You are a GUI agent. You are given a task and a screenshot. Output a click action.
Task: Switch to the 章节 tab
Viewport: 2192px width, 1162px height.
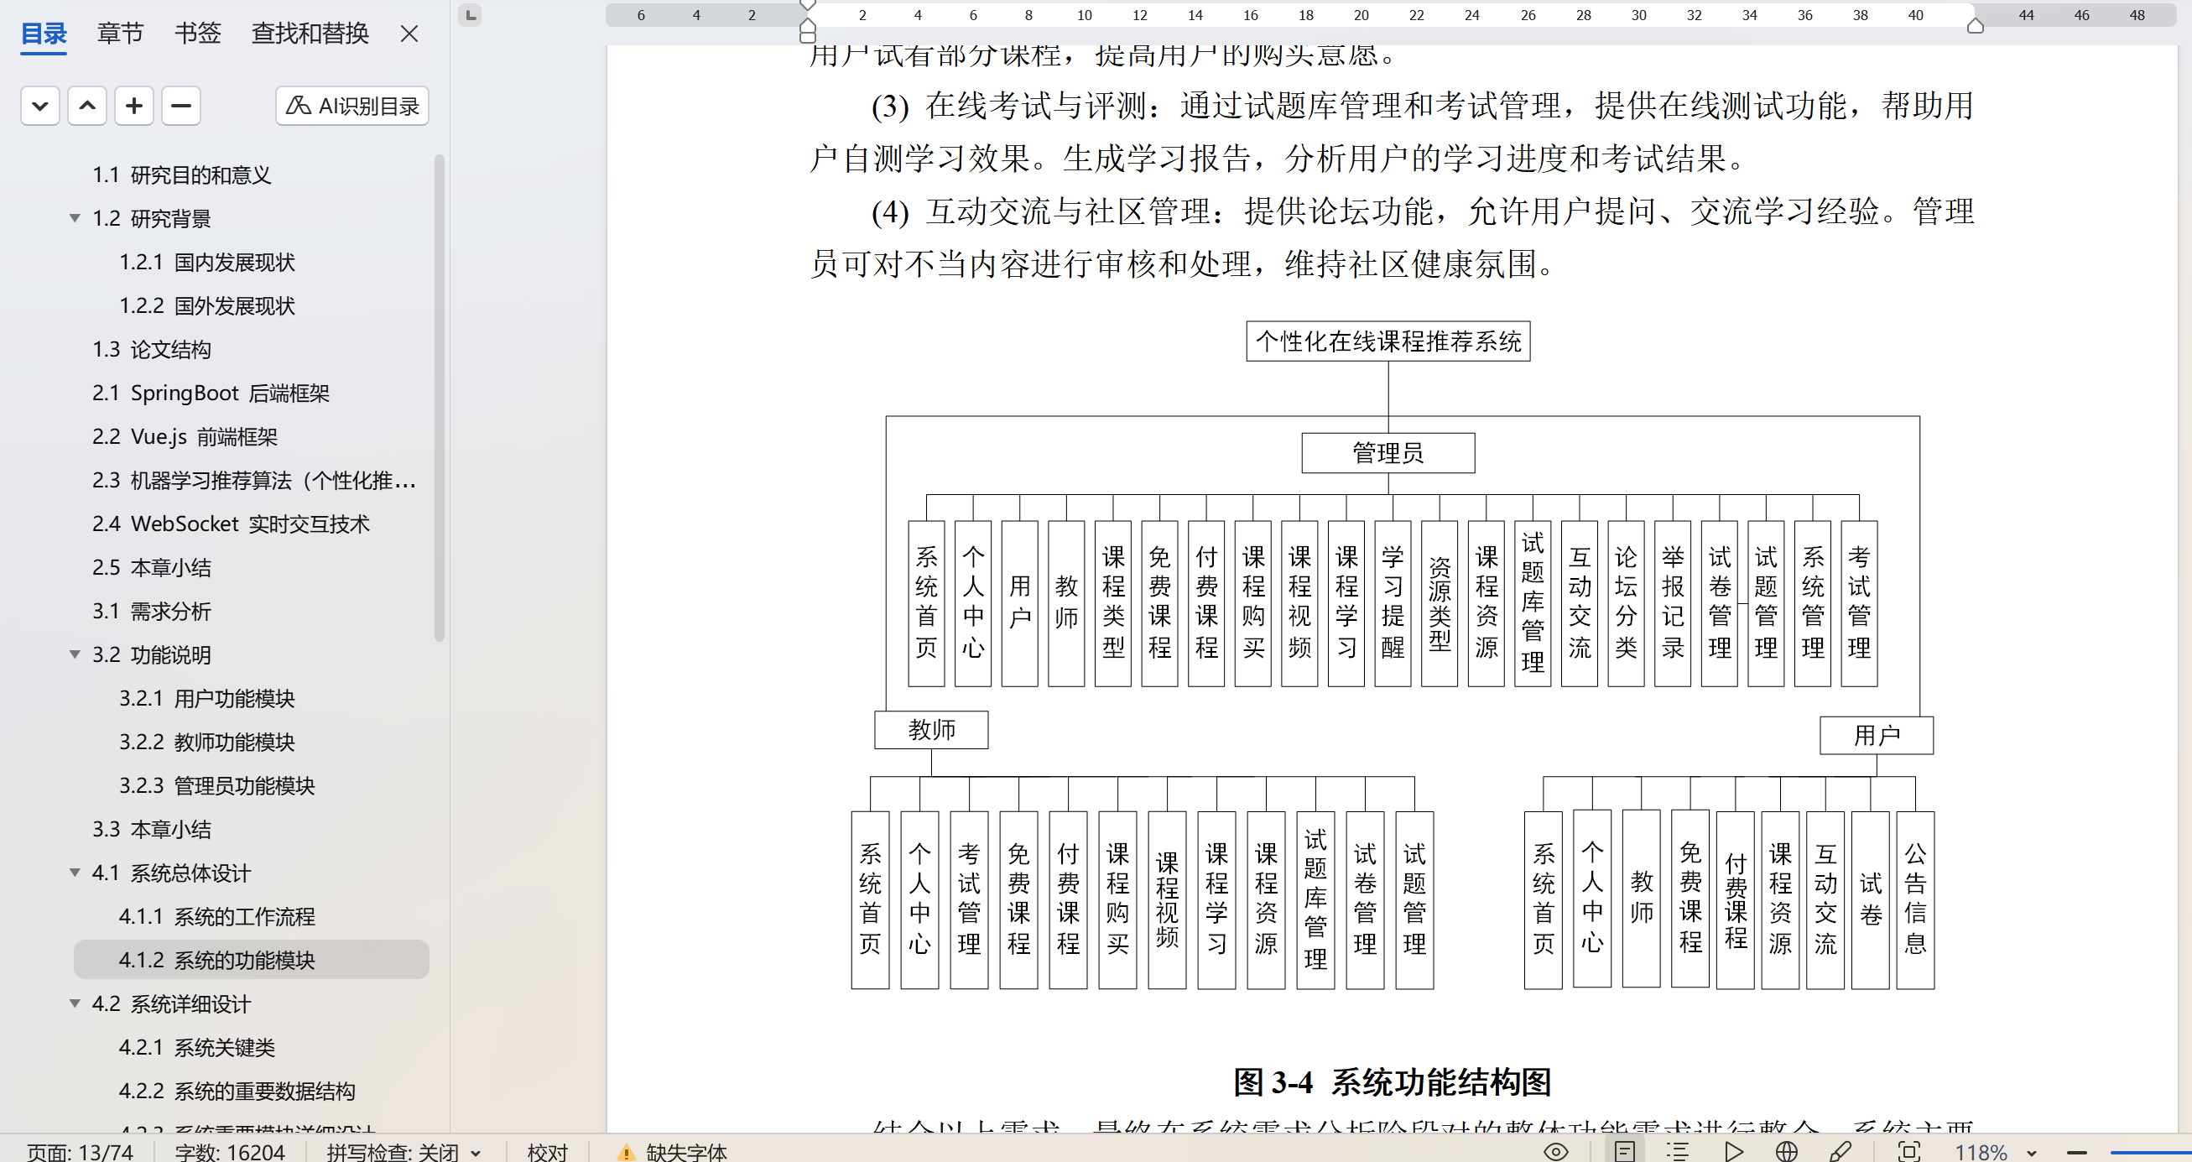pos(120,34)
